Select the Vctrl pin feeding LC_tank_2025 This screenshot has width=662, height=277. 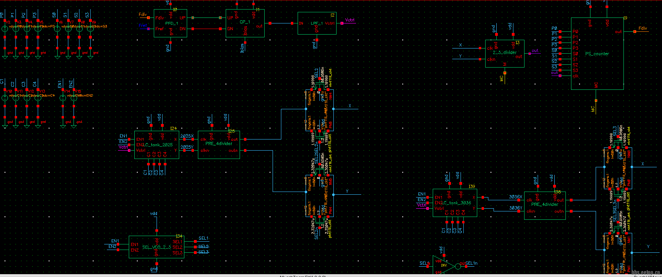point(129,150)
